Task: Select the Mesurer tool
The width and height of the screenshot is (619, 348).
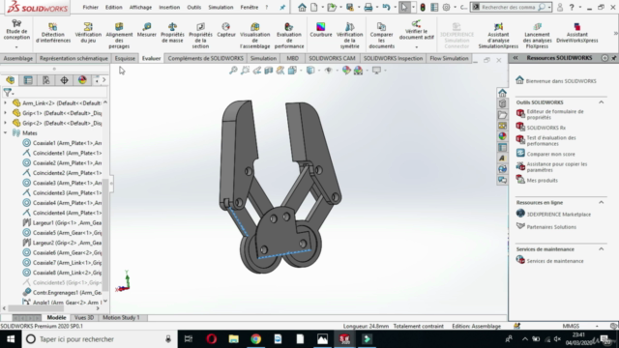Action: pyautogui.click(x=146, y=30)
